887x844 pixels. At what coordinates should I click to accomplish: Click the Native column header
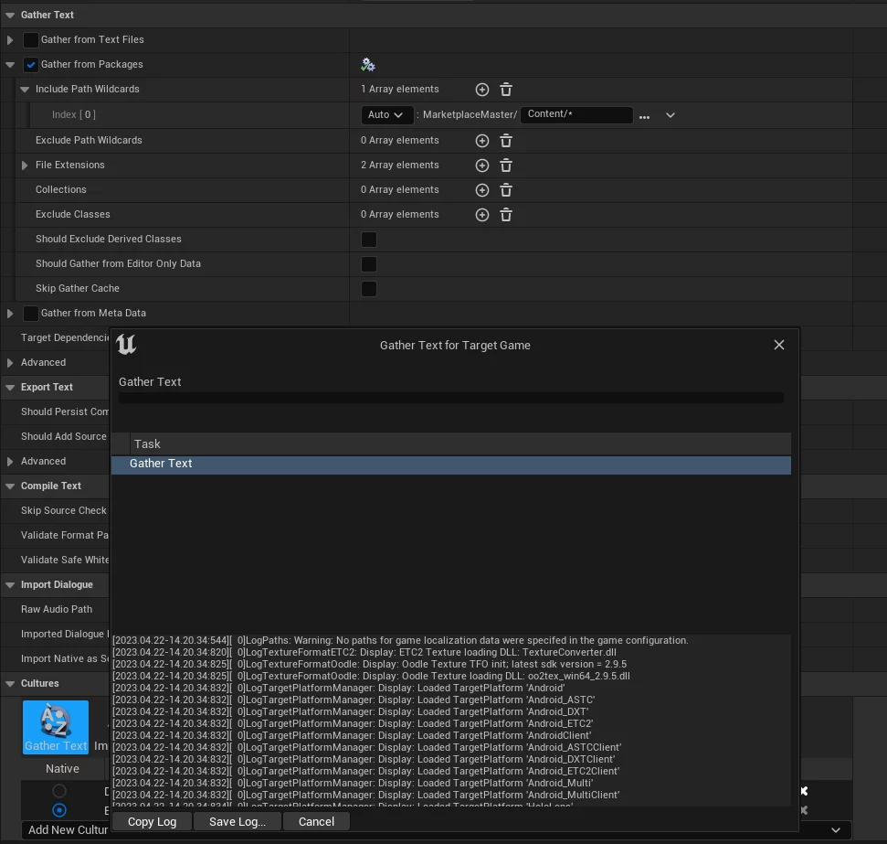[x=62, y=769]
